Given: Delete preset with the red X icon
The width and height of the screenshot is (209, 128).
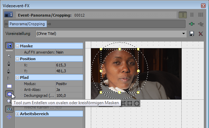Looking at the screenshot, I should [x=201, y=34].
